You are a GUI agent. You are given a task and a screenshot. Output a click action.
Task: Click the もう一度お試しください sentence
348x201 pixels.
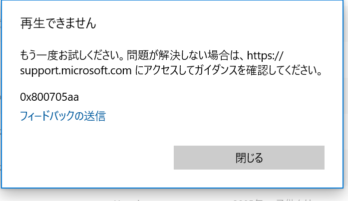pos(72,55)
